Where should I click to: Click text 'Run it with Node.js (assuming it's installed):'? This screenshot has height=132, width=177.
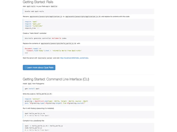38,108
